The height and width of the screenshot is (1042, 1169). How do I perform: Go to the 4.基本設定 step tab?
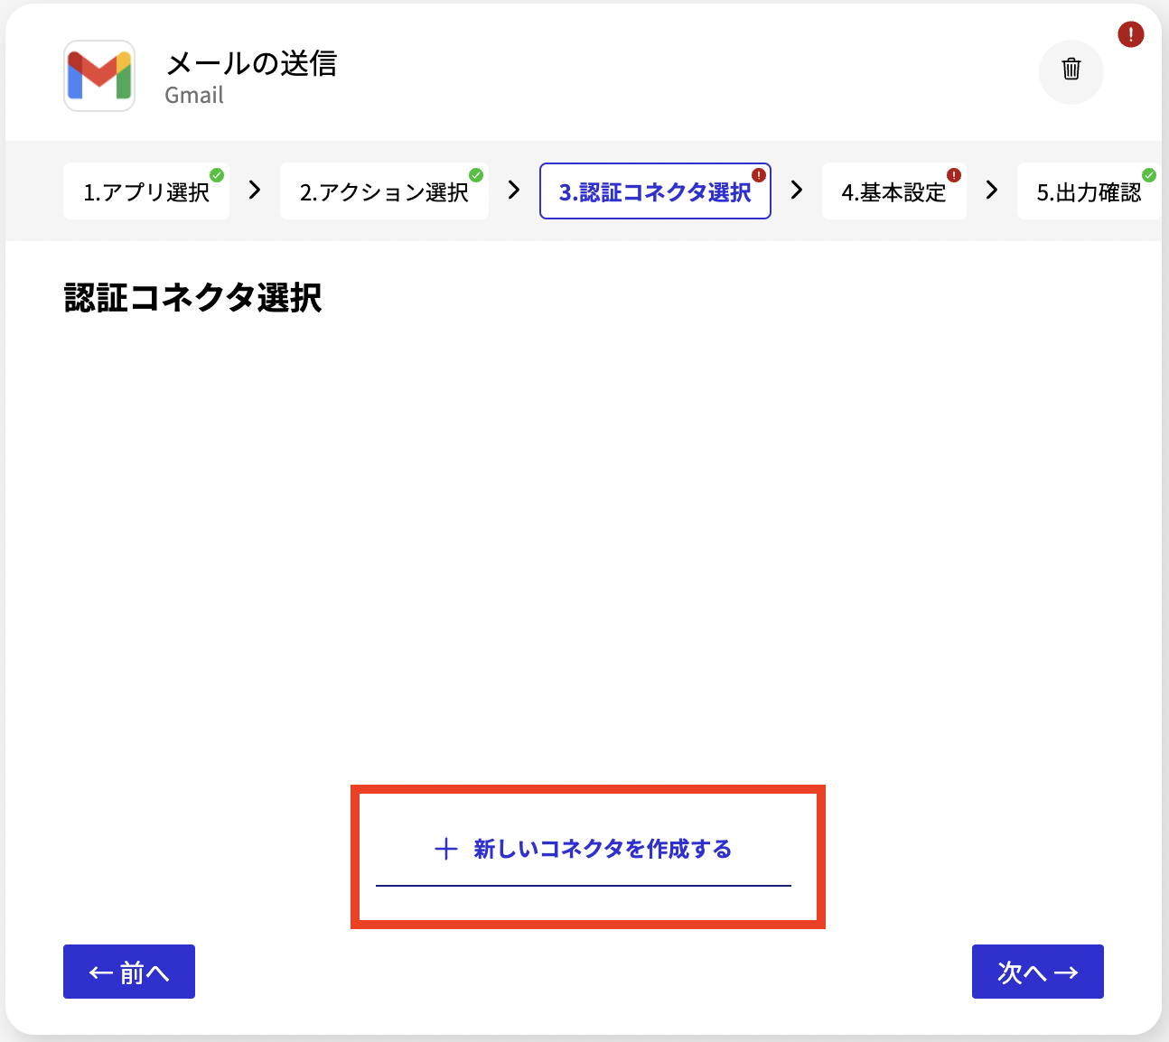tap(894, 191)
